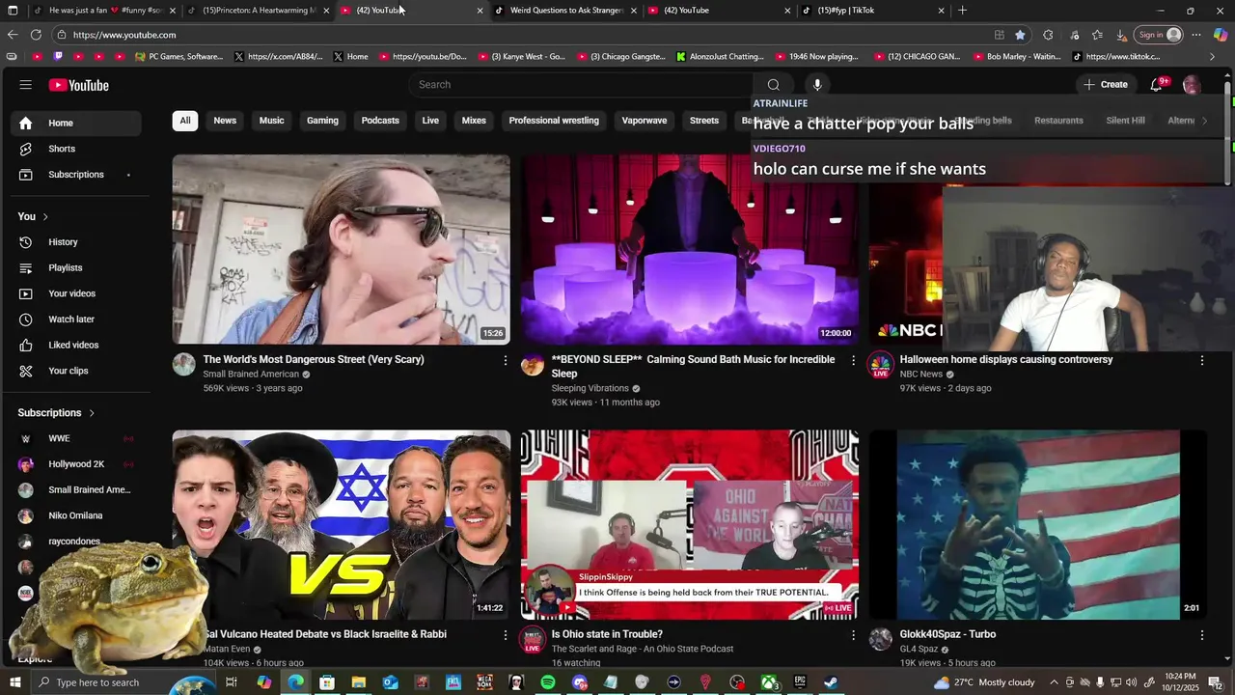Viewport: 1235px width, 695px height.
Task: Show more category chips with right arrow
Action: pos(1204,121)
